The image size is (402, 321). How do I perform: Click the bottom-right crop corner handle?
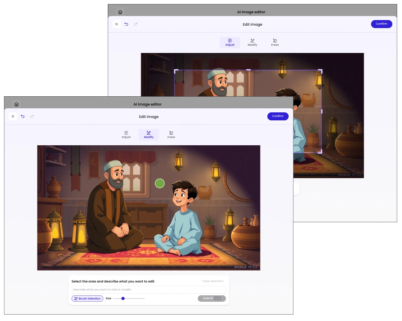320,152
